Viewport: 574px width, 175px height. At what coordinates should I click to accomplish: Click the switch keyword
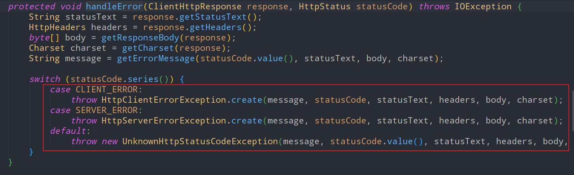tap(45, 79)
